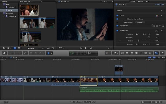Add a color mask to Correction 1
Screen dimensions: 166x104
pos(153,26)
